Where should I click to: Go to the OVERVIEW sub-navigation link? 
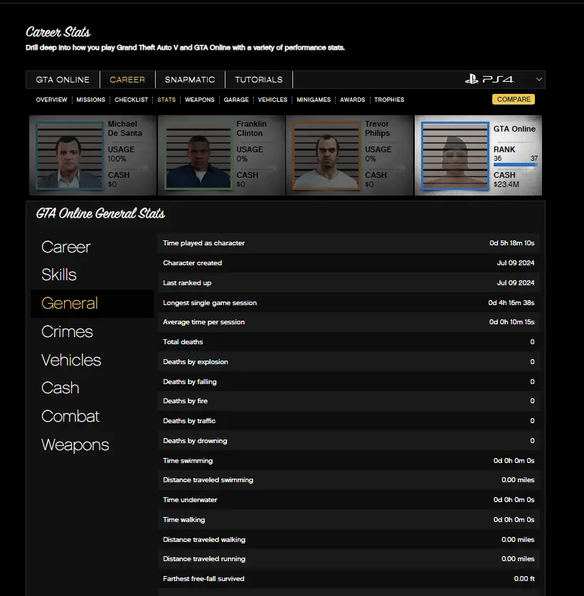click(x=51, y=100)
